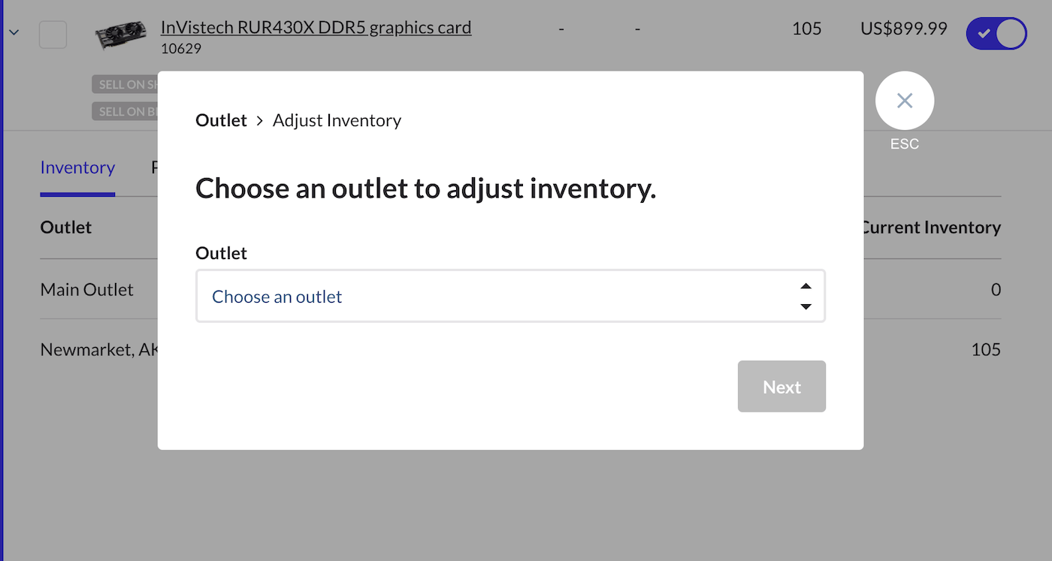Toggle the product active switch off
Viewport: 1052px width, 561px height.
click(996, 34)
